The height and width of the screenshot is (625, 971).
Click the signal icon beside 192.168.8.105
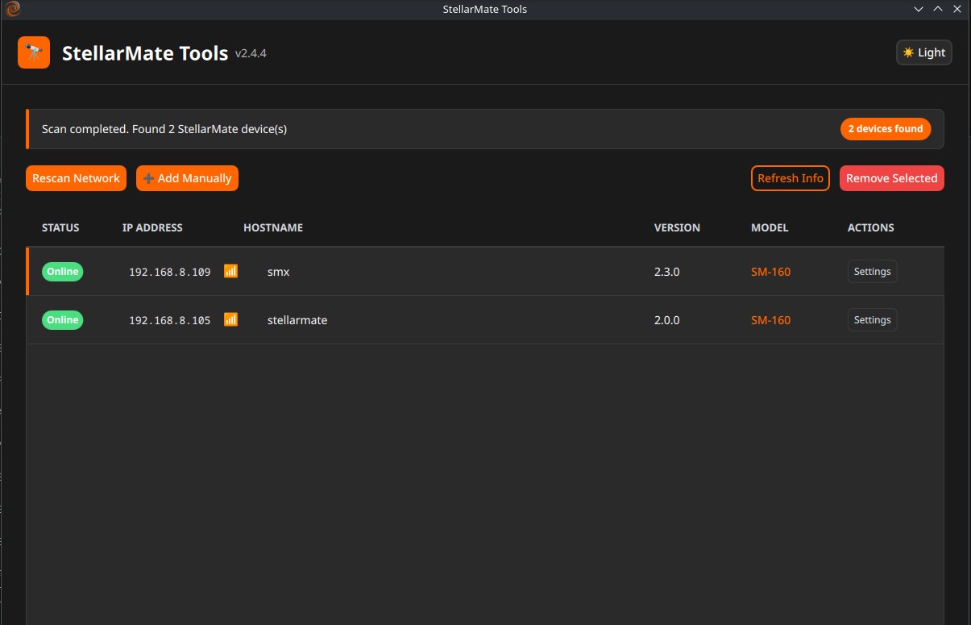coord(230,319)
